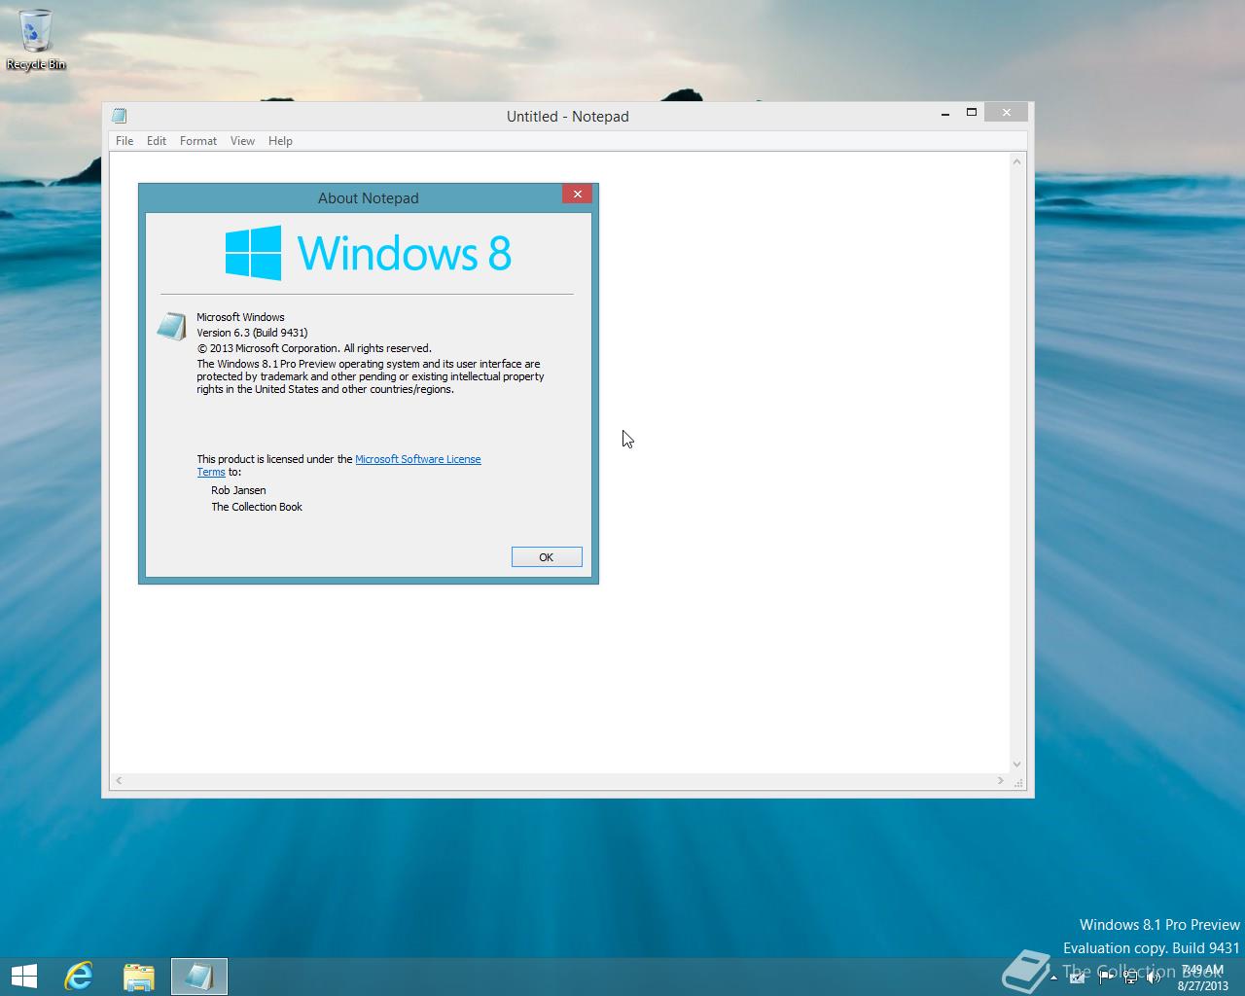Click the 'Microsoft Windows' text line

[240, 317]
